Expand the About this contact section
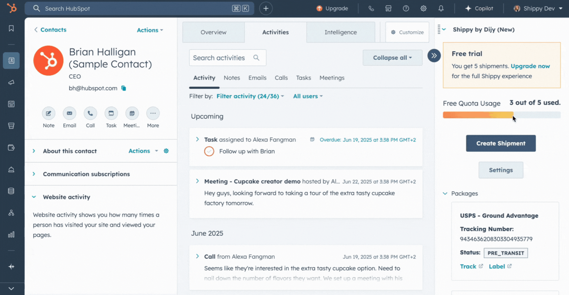The width and height of the screenshot is (569, 295). tap(34, 151)
